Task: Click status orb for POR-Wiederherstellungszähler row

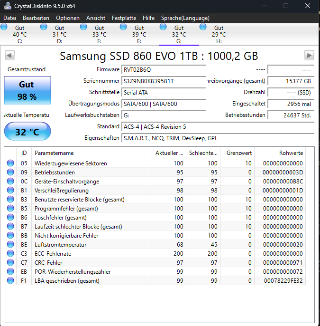Action: pyautogui.click(x=10, y=271)
